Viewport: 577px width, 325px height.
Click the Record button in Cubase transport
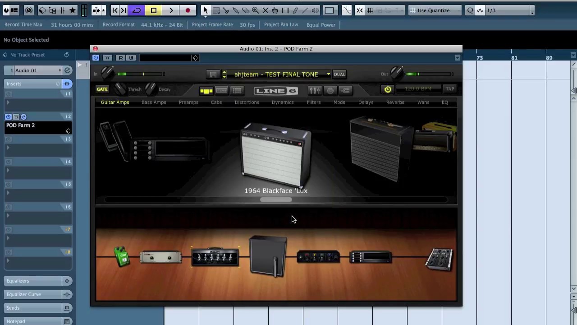tap(188, 10)
